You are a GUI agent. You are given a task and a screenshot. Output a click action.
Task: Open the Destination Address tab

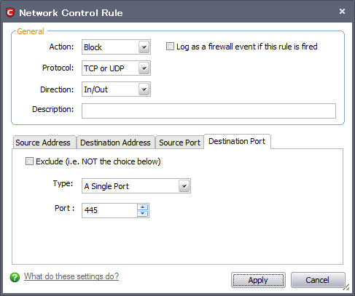[115, 143]
